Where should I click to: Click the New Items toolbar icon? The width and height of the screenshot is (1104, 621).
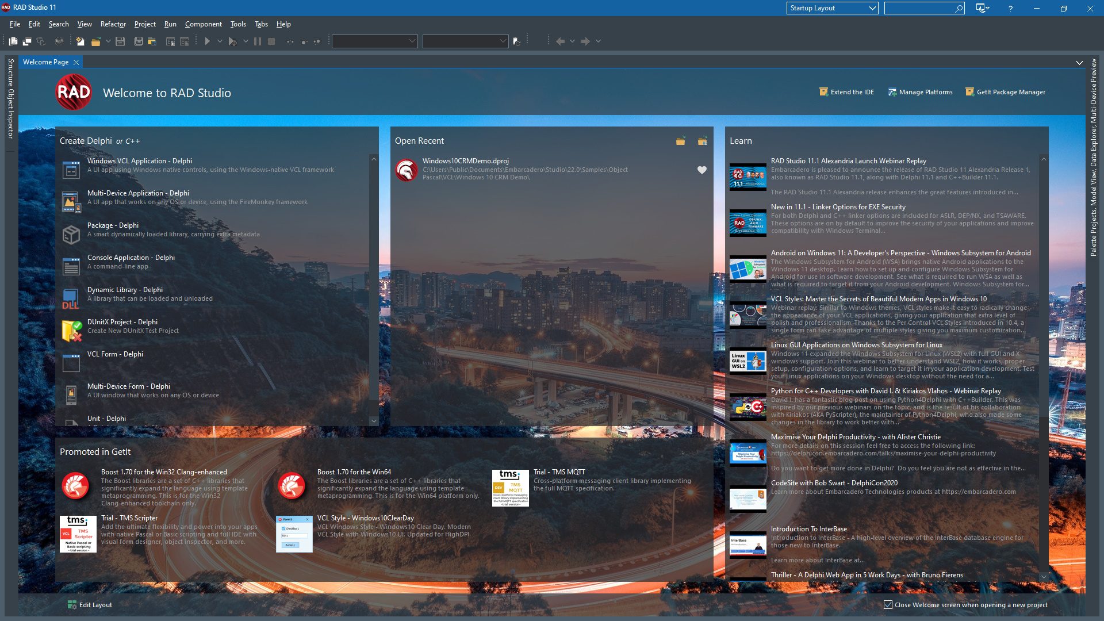click(80, 41)
